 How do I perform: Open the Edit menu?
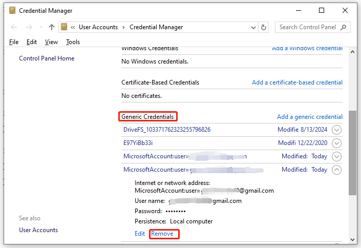[32, 42]
